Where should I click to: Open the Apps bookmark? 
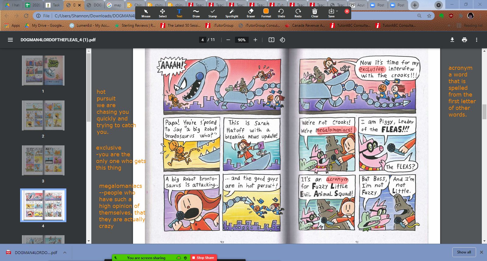(12, 25)
